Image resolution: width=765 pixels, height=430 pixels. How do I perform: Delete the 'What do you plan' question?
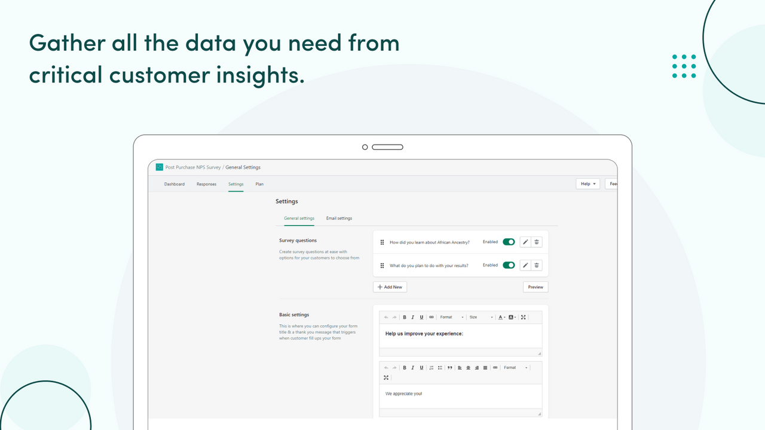pyautogui.click(x=537, y=265)
